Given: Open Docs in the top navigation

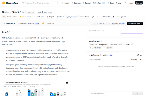Looking at the screenshot, I should pyautogui.click(x=111, y=3).
